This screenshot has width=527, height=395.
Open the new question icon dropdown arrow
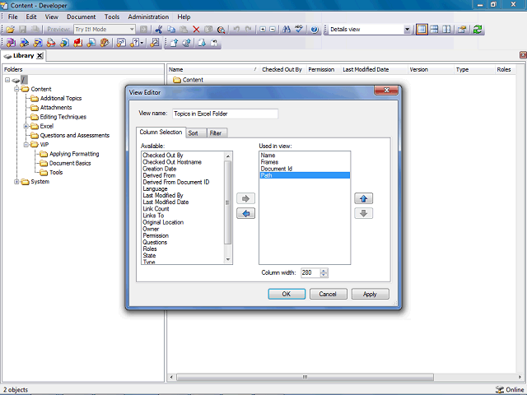click(x=142, y=43)
